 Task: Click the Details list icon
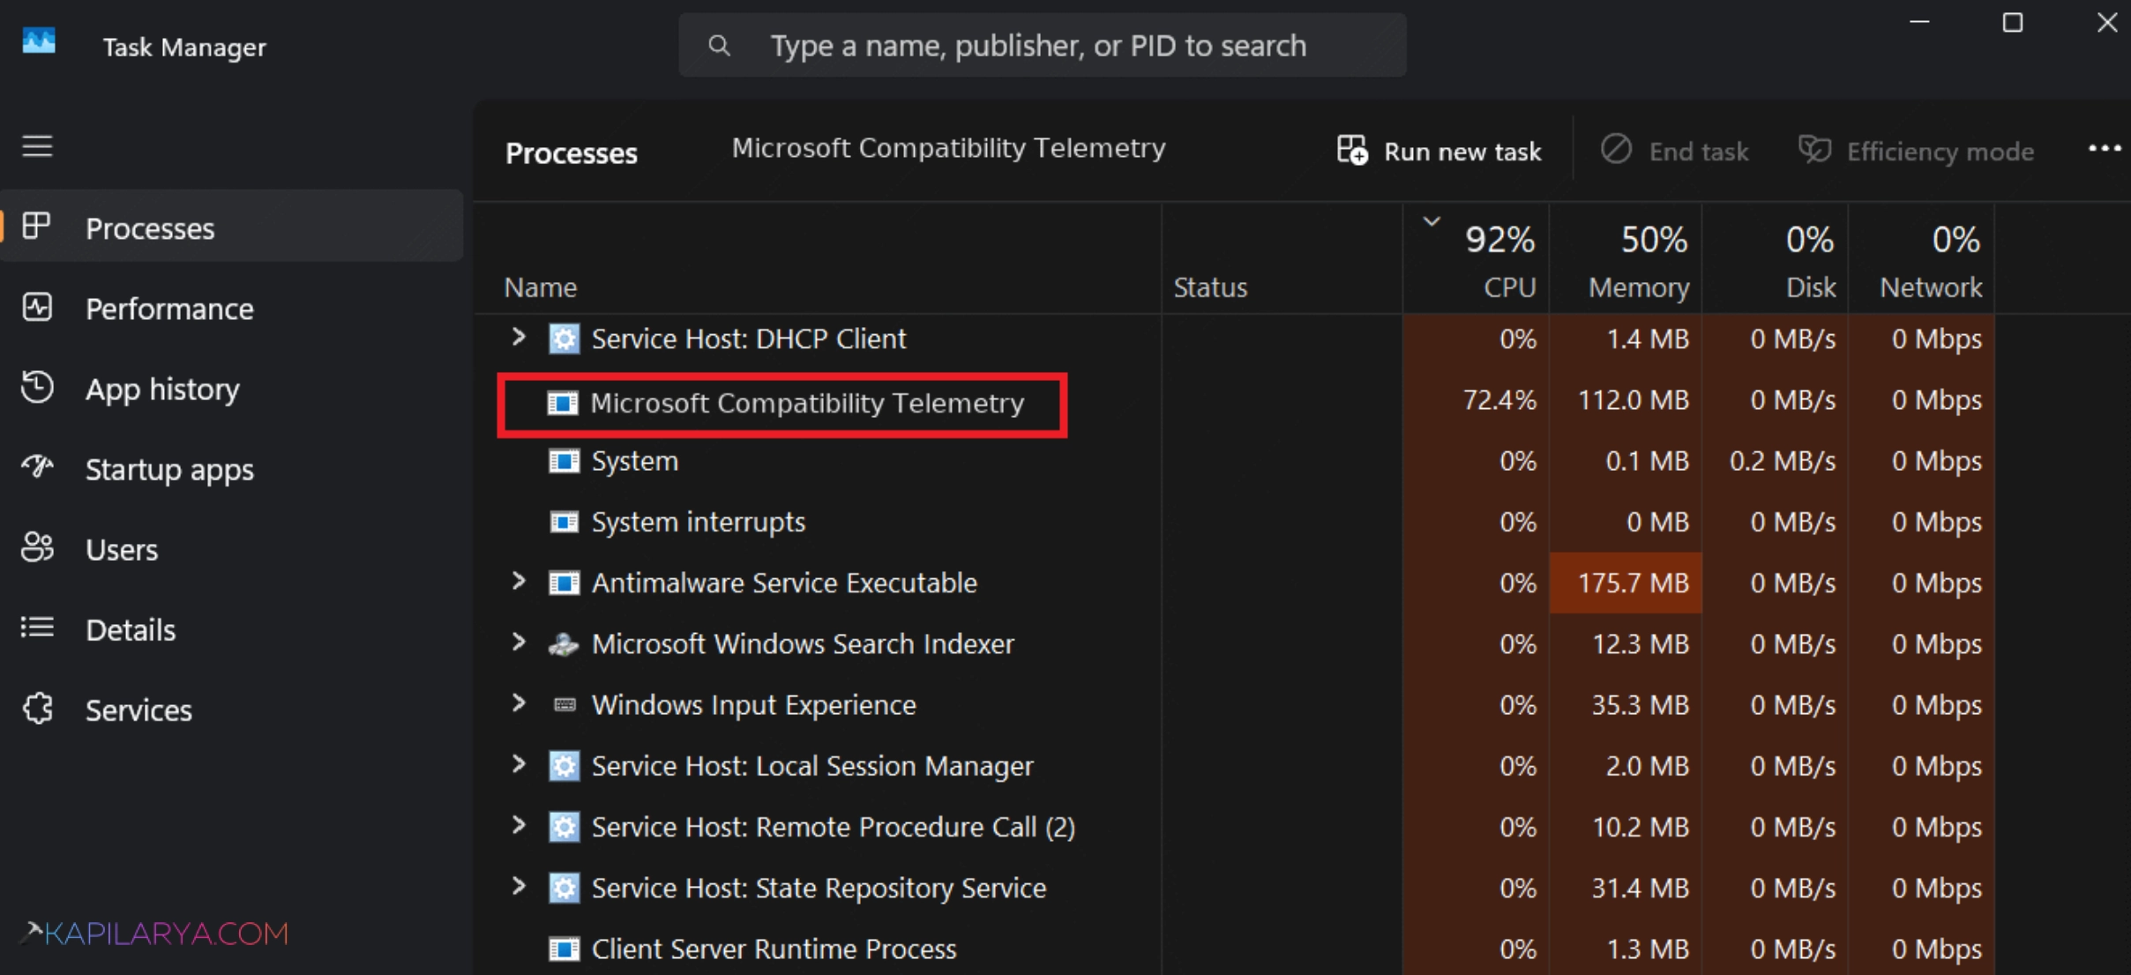pyautogui.click(x=37, y=628)
